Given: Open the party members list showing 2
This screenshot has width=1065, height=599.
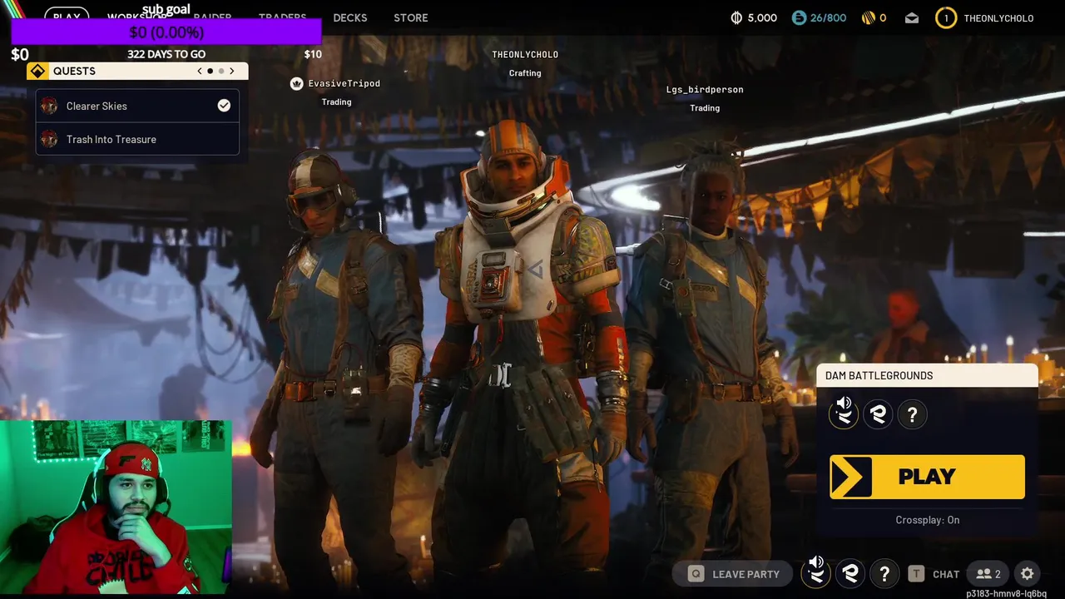Looking at the screenshot, I should (988, 574).
